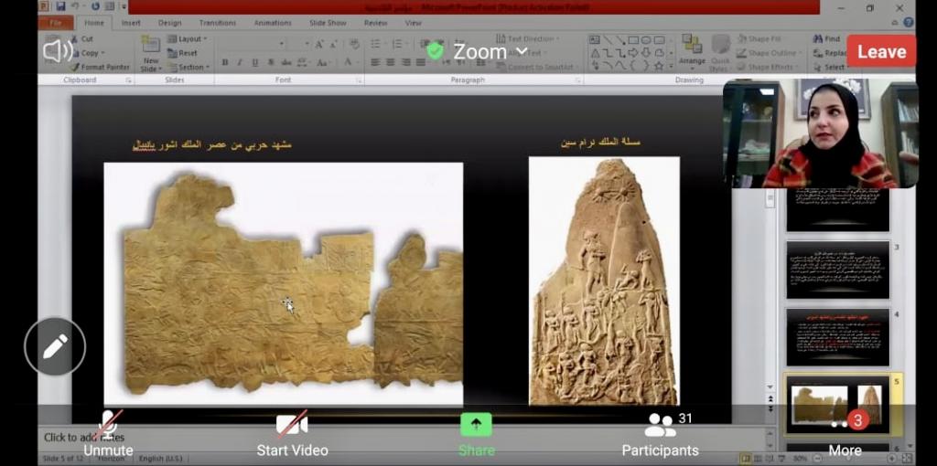Select the Format Painter tool

(99, 67)
